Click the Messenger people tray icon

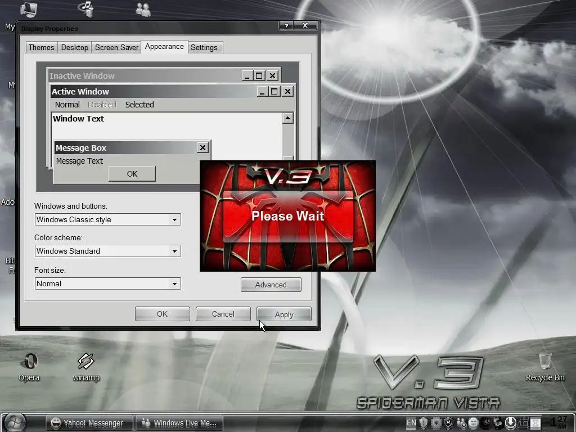click(461, 423)
